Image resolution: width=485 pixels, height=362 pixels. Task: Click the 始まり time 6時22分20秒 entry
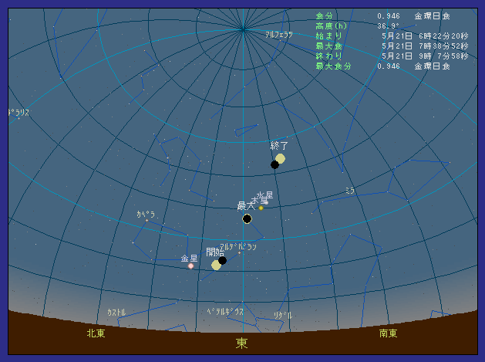point(424,36)
